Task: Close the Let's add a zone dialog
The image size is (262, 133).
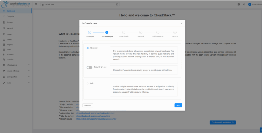Action: point(182,23)
